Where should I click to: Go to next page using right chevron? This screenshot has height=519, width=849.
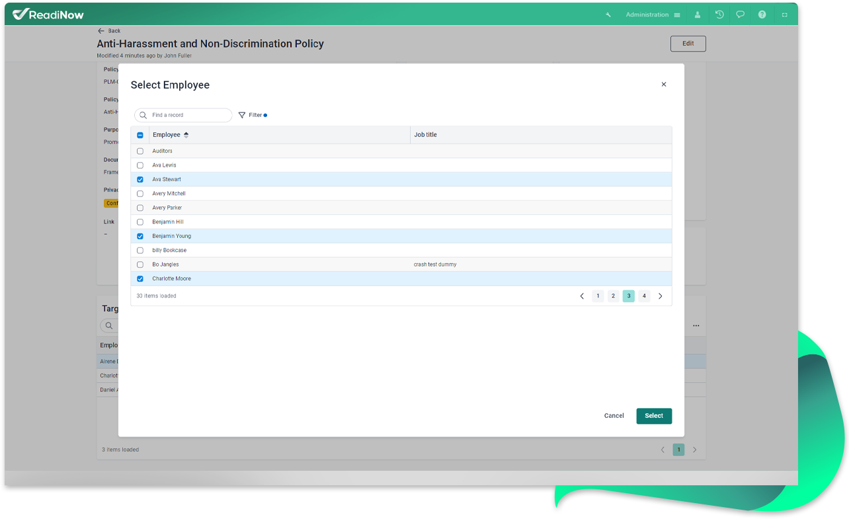coord(660,296)
